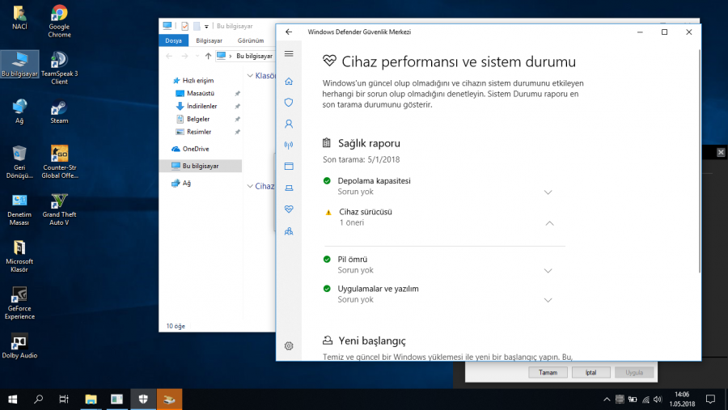Open taskbar search magnifier
Viewport: 728px width, 410px height.
click(39, 399)
